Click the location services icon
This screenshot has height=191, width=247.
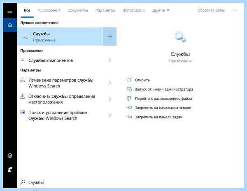(23, 96)
